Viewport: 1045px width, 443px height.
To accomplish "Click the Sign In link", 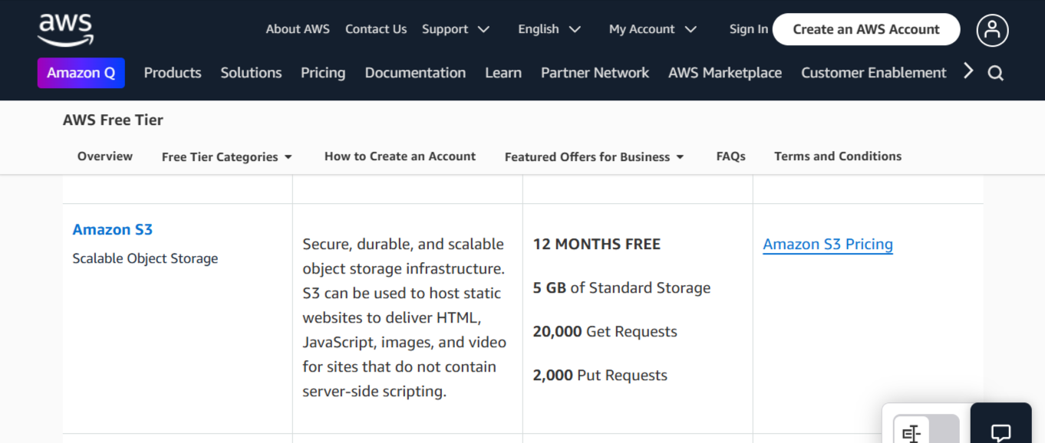I will [749, 29].
